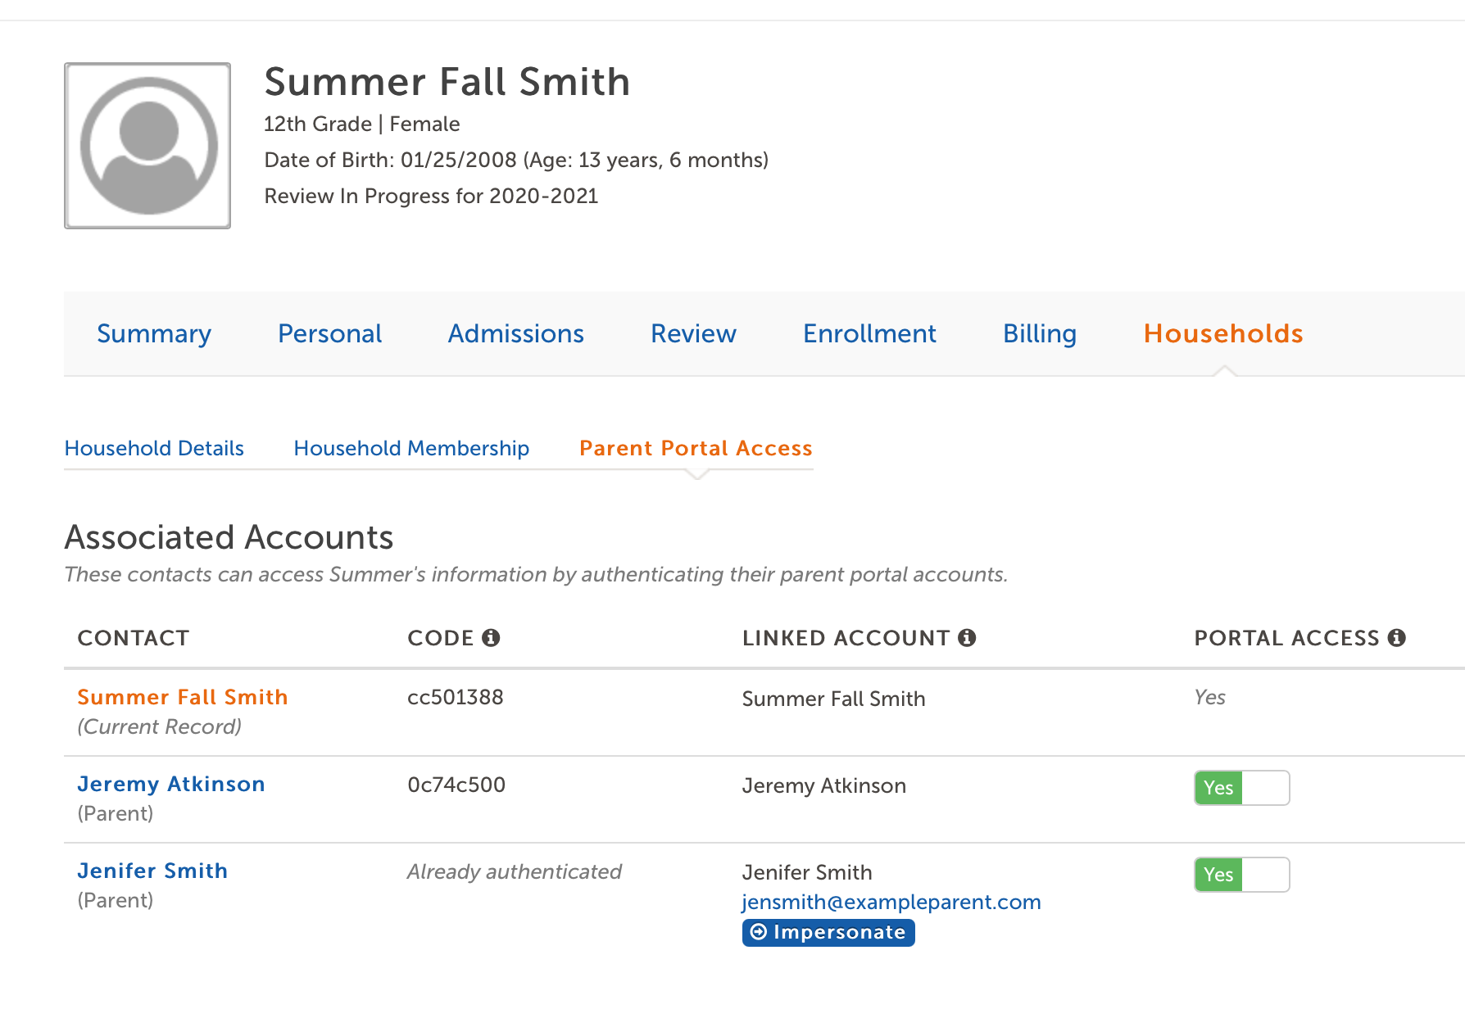The width and height of the screenshot is (1465, 1009).
Task: Switch to Household Membership sub-tab
Action: point(411,449)
